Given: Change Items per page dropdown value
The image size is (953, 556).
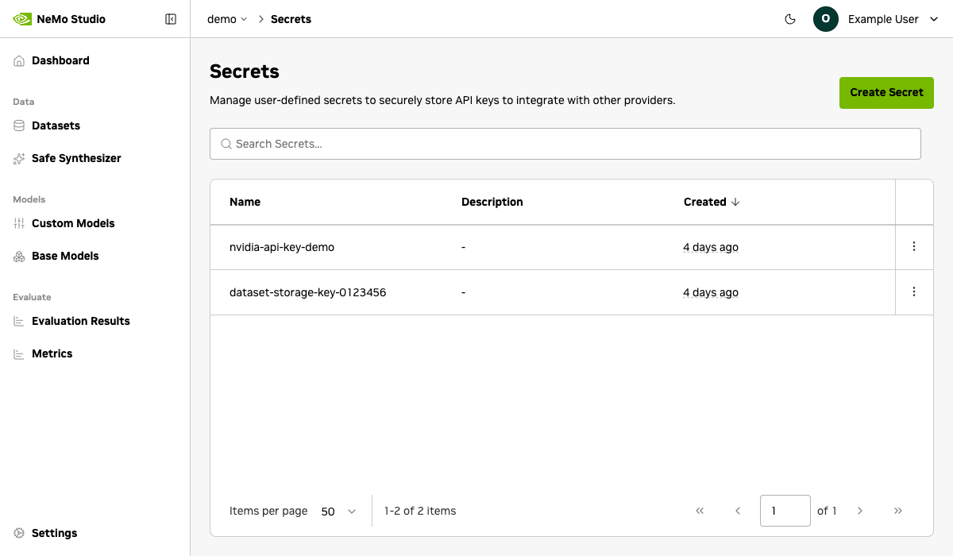Looking at the screenshot, I should 339,512.
